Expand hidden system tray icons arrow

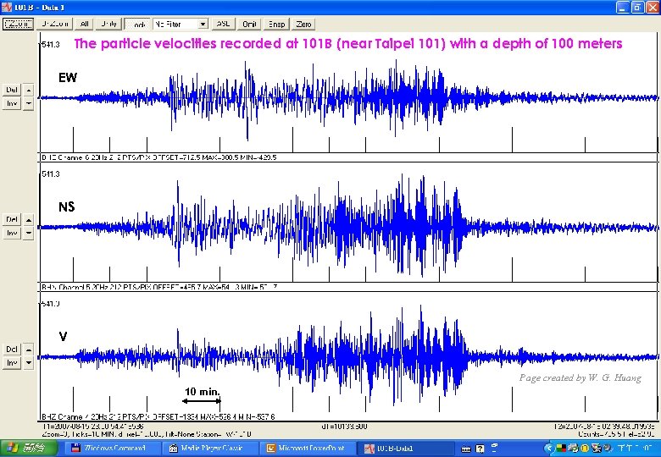tap(548, 449)
